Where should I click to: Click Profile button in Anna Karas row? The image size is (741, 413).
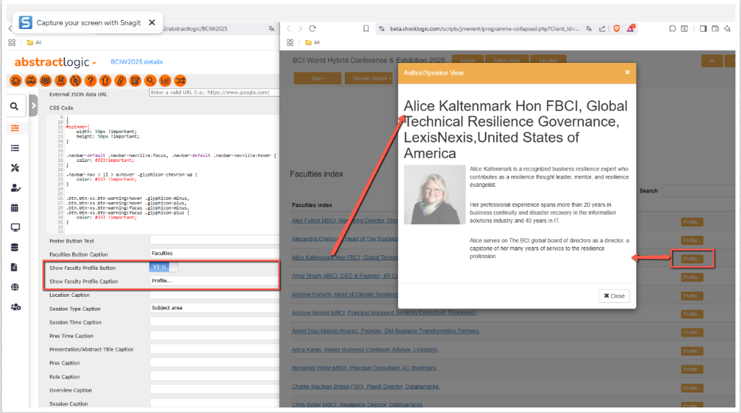coord(692,351)
